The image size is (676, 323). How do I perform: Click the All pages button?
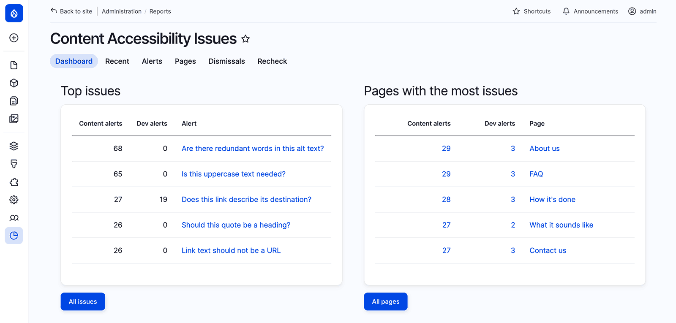click(x=386, y=301)
